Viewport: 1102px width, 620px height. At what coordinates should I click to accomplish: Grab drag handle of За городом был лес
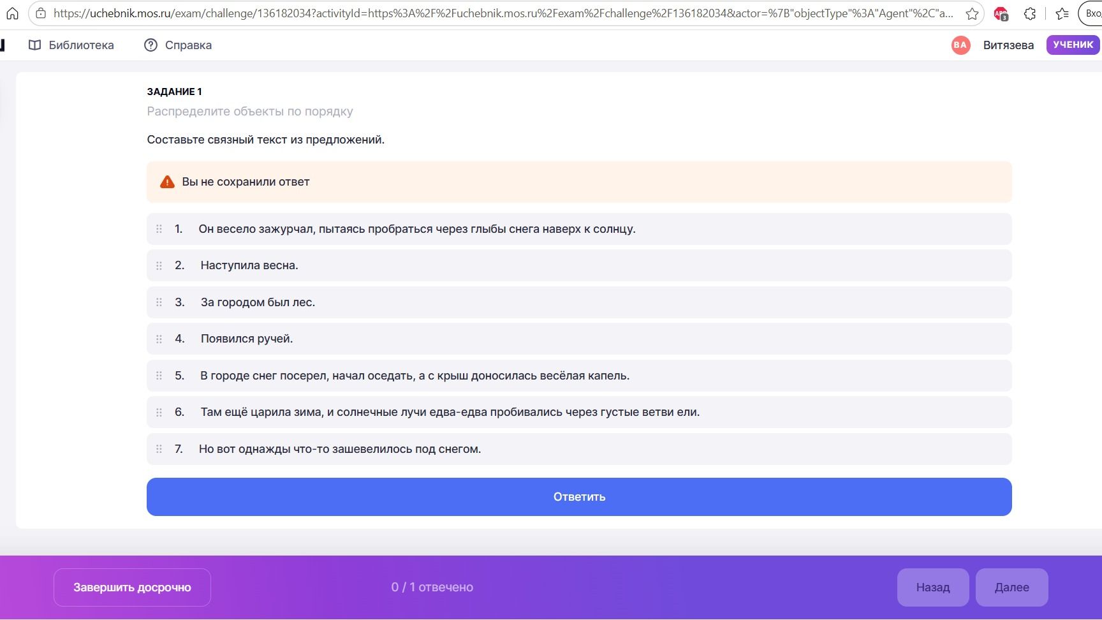pos(159,302)
